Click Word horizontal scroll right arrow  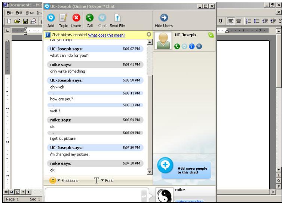tap(273, 192)
